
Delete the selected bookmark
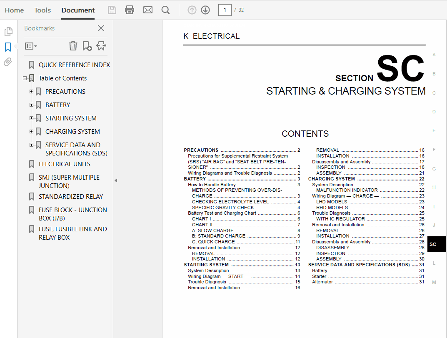click(73, 46)
